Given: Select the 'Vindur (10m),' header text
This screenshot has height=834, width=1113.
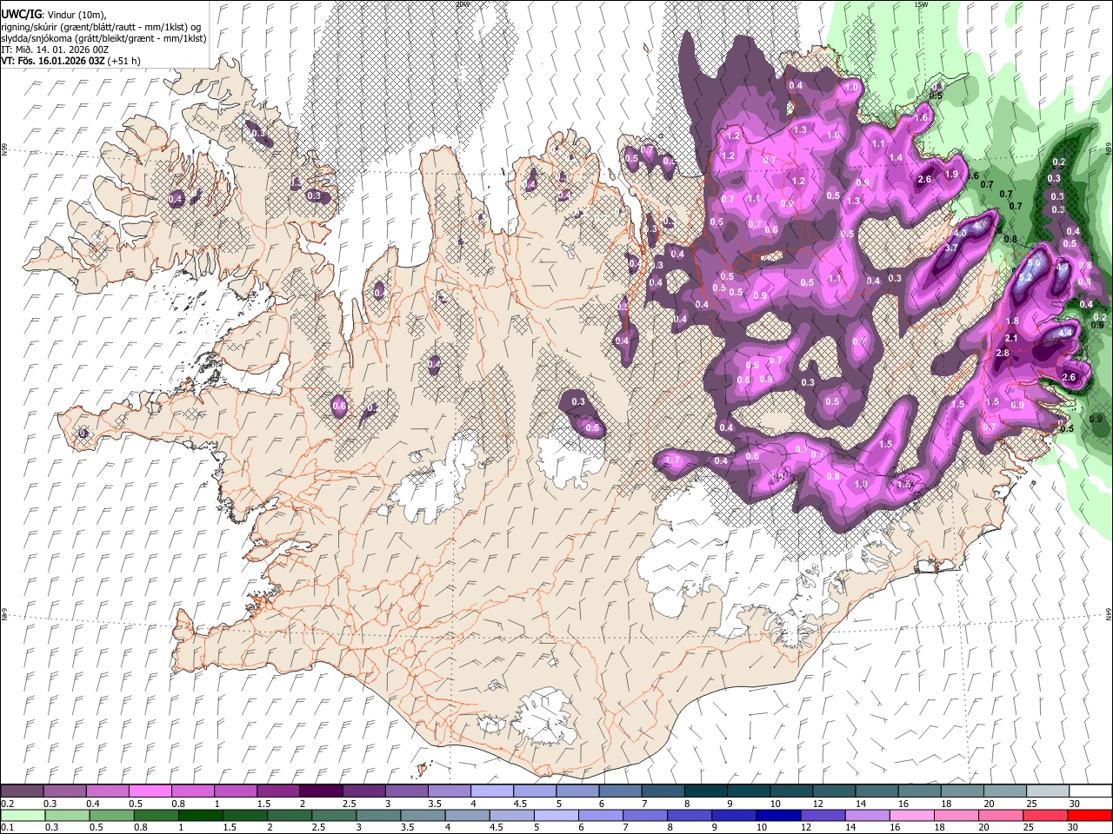Looking at the screenshot, I should (76, 15).
